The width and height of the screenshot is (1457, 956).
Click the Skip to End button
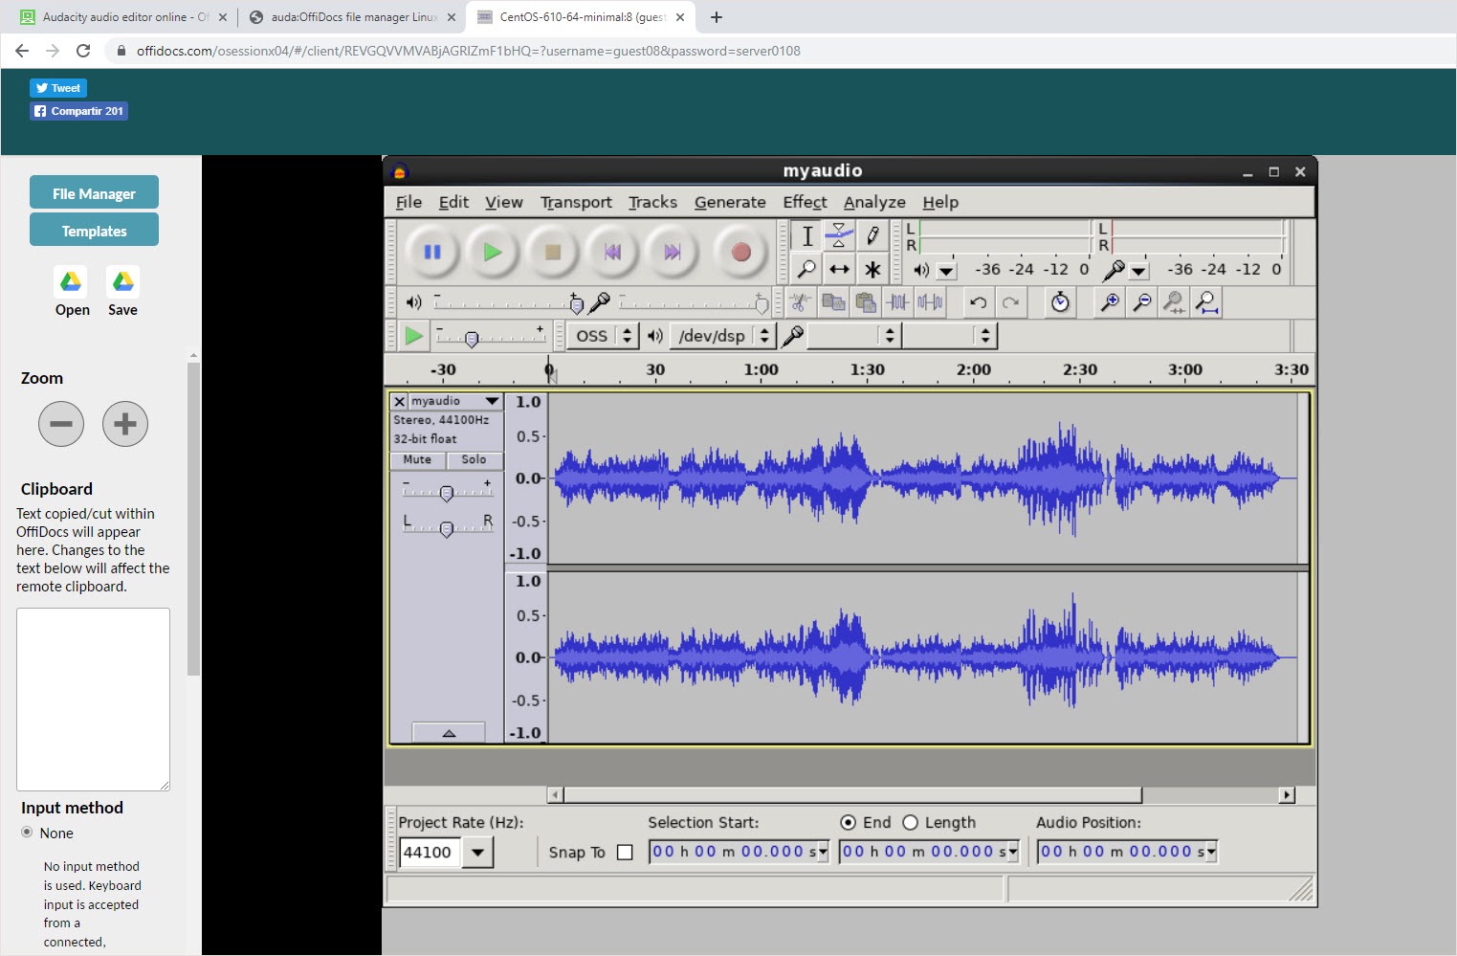click(673, 253)
